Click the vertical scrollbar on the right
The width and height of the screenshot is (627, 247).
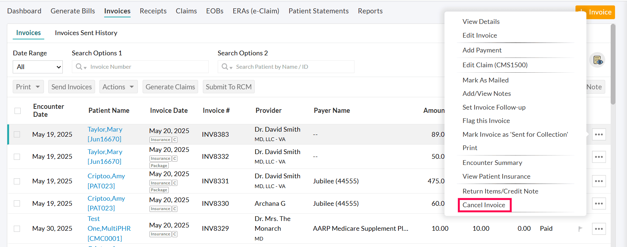tap(613, 65)
